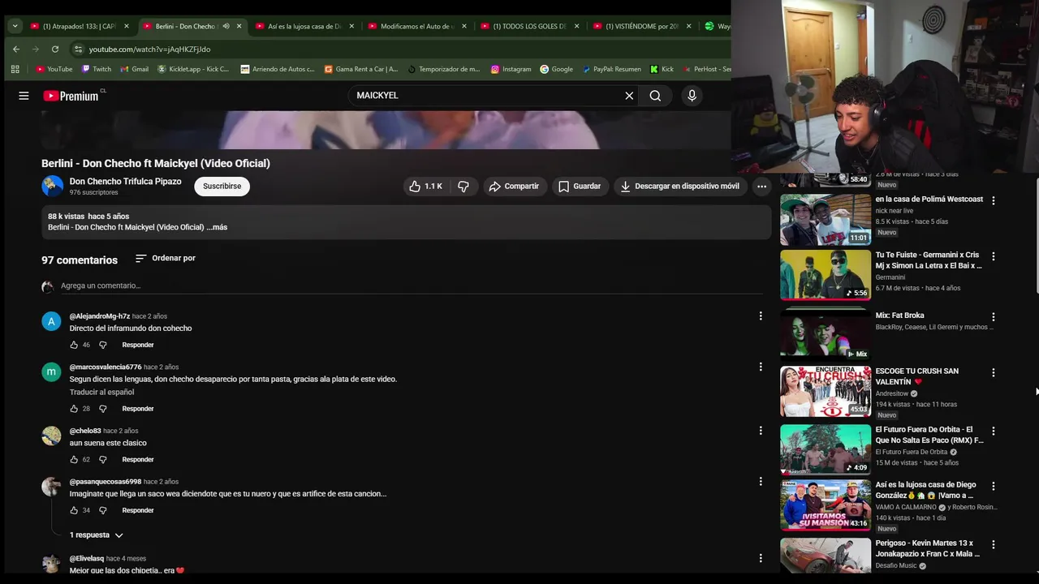Open options menu for @pasanquecosas6998 comment
The width and height of the screenshot is (1039, 584).
click(x=761, y=482)
